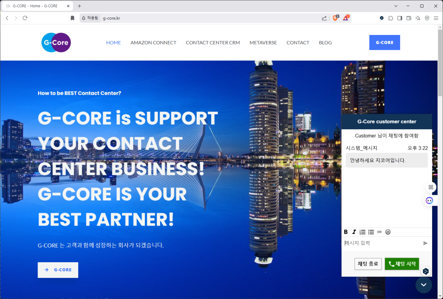The height and width of the screenshot is (299, 443).
Task: Click the 채팅 종료 button
Action: 368,264
